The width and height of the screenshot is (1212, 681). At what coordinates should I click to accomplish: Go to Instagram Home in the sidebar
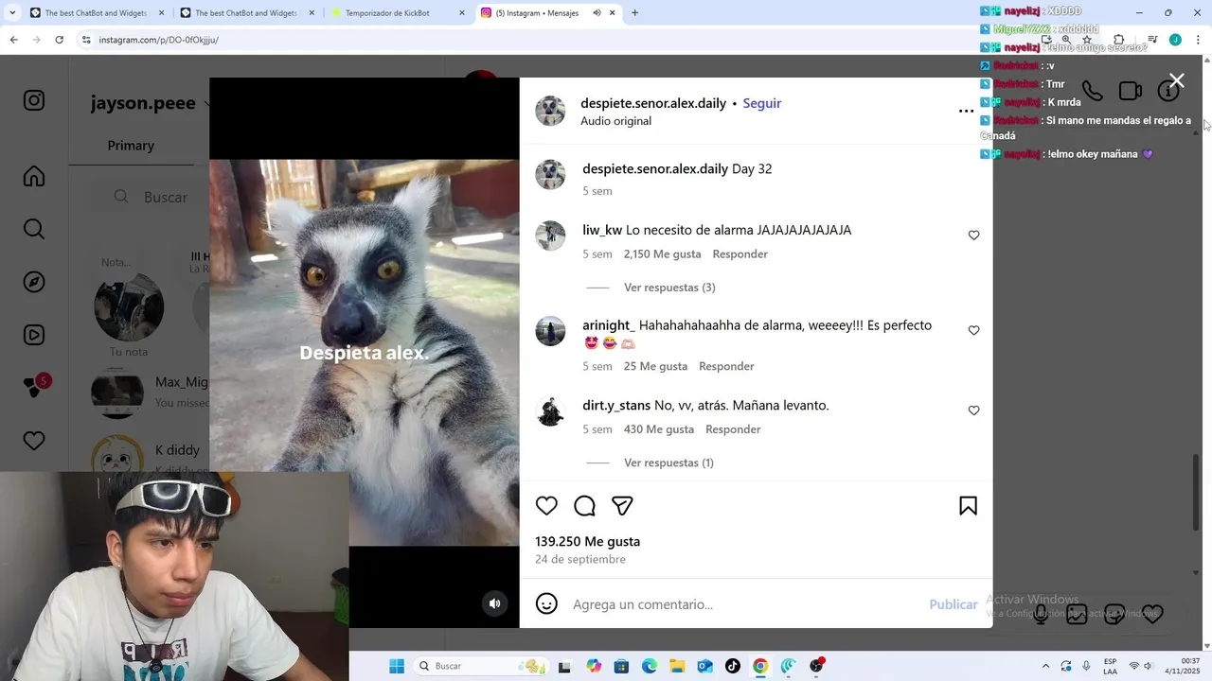(x=34, y=176)
